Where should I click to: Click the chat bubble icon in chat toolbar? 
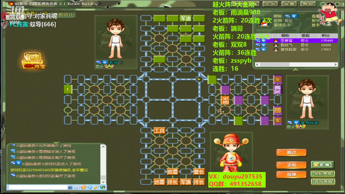[x=77, y=187]
